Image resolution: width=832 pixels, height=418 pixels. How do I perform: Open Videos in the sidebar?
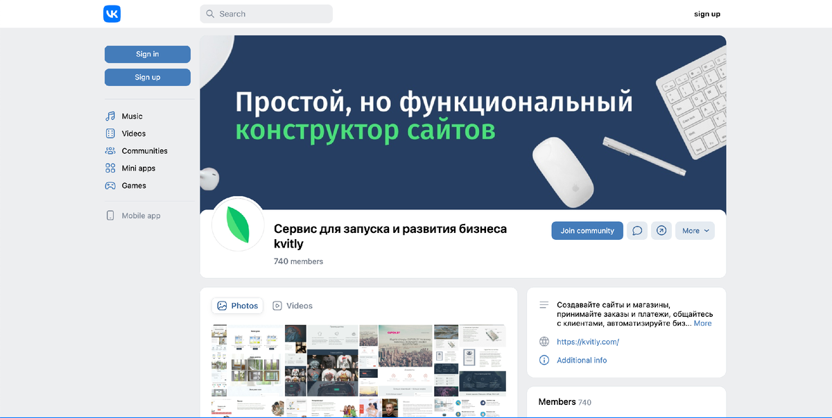pyautogui.click(x=133, y=134)
